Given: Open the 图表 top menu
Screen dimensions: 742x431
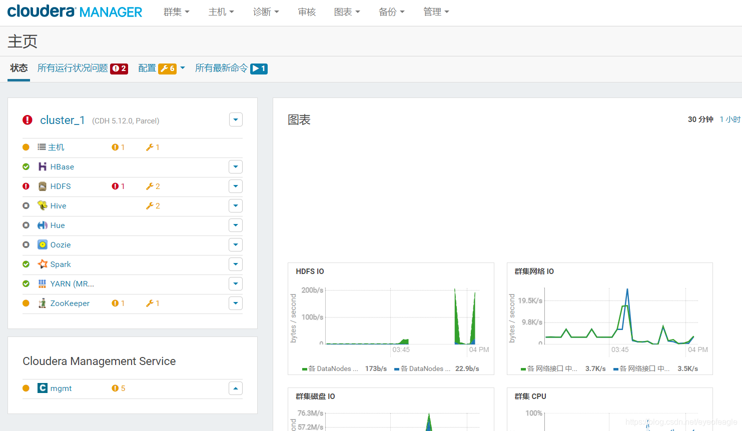Looking at the screenshot, I should pyautogui.click(x=347, y=12).
